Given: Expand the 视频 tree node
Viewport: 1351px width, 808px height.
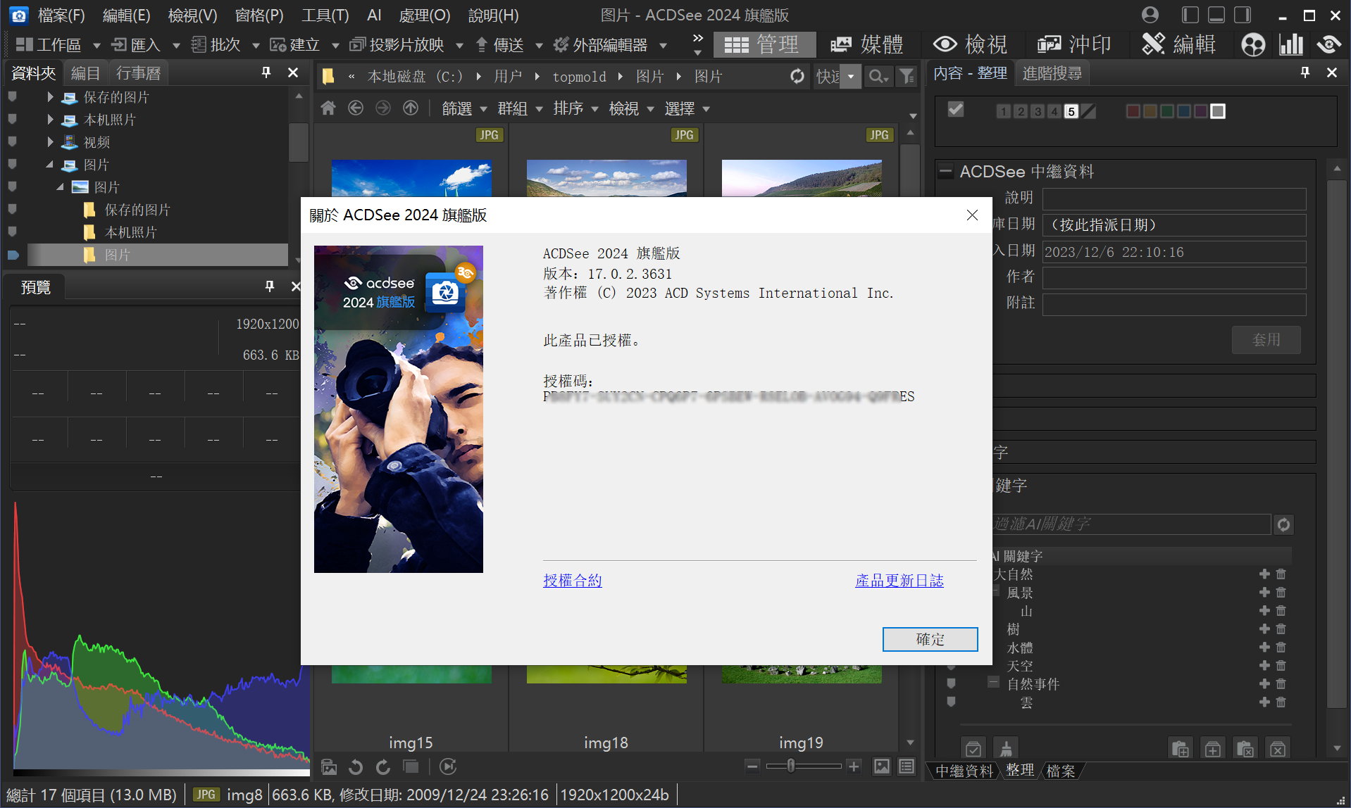Looking at the screenshot, I should pos(50,141).
